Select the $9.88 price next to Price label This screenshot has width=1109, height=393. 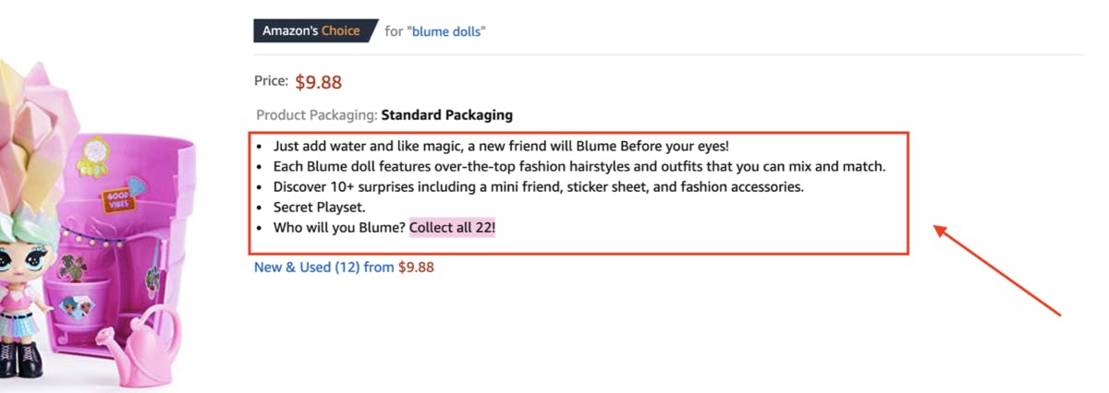click(319, 82)
